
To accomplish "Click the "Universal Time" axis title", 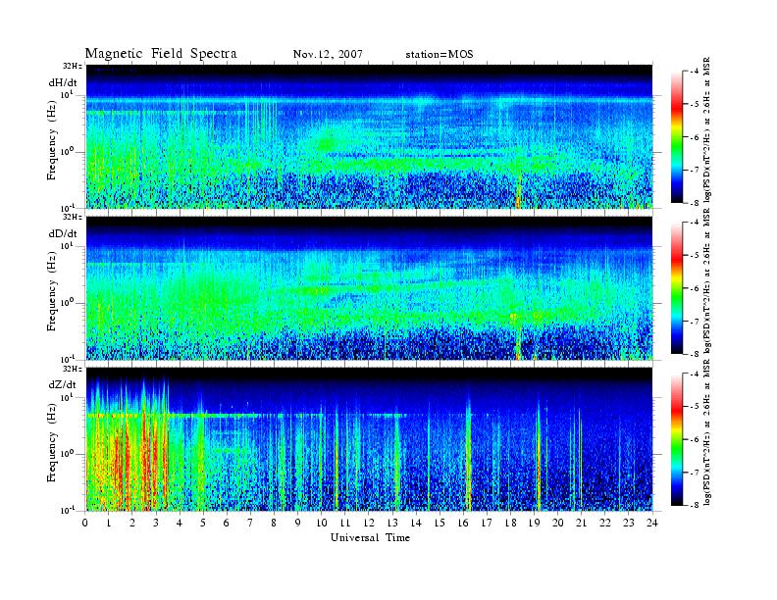I will [x=370, y=537].
